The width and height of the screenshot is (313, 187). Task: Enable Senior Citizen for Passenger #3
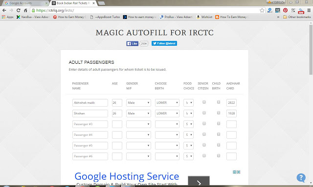tap(204, 123)
